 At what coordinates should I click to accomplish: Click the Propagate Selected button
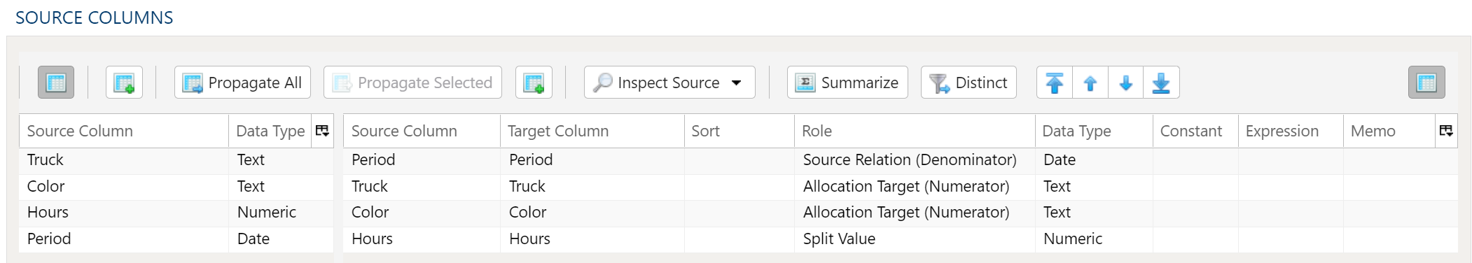pos(412,83)
